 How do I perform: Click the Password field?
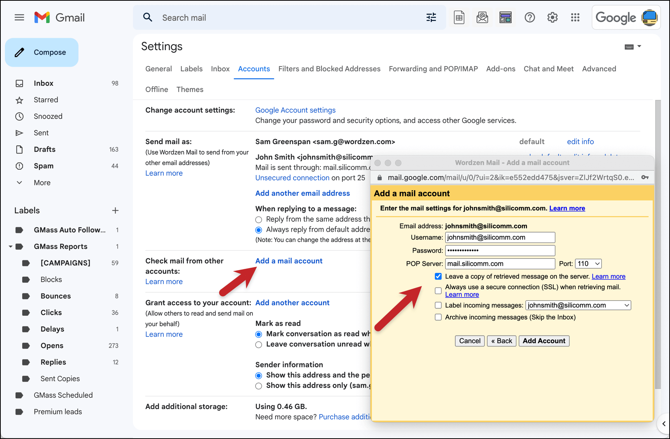coord(500,250)
